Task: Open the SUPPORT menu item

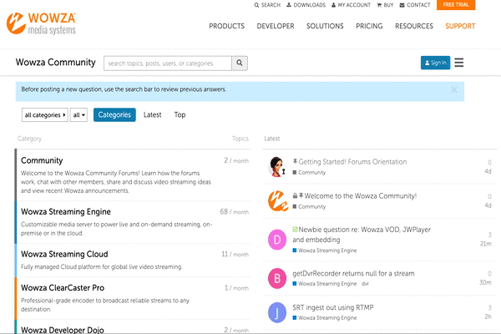Action: pos(460,26)
